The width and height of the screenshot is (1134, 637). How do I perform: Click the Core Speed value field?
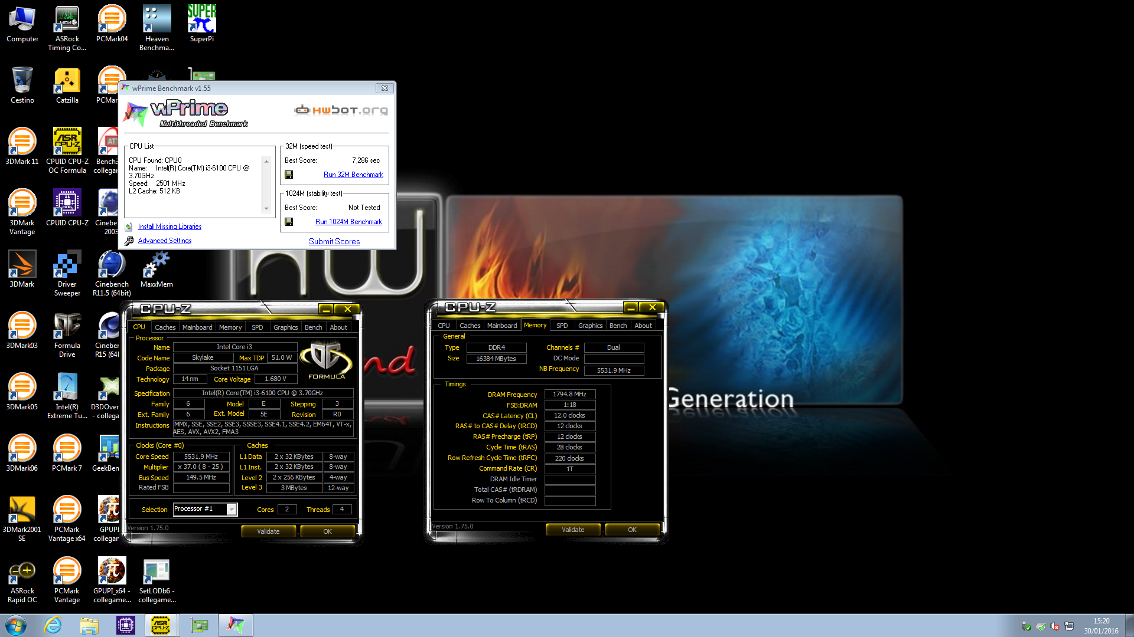coord(201,457)
